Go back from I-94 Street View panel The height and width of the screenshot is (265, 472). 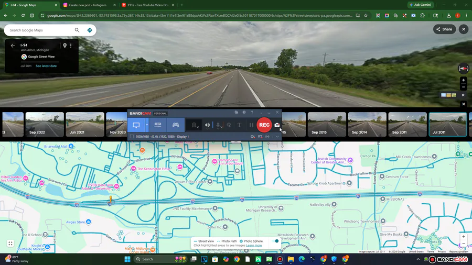pos(13,46)
